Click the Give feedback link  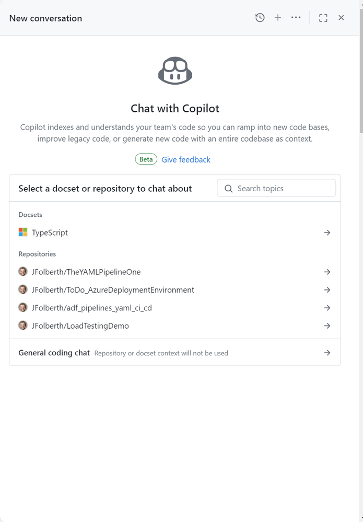[186, 159]
